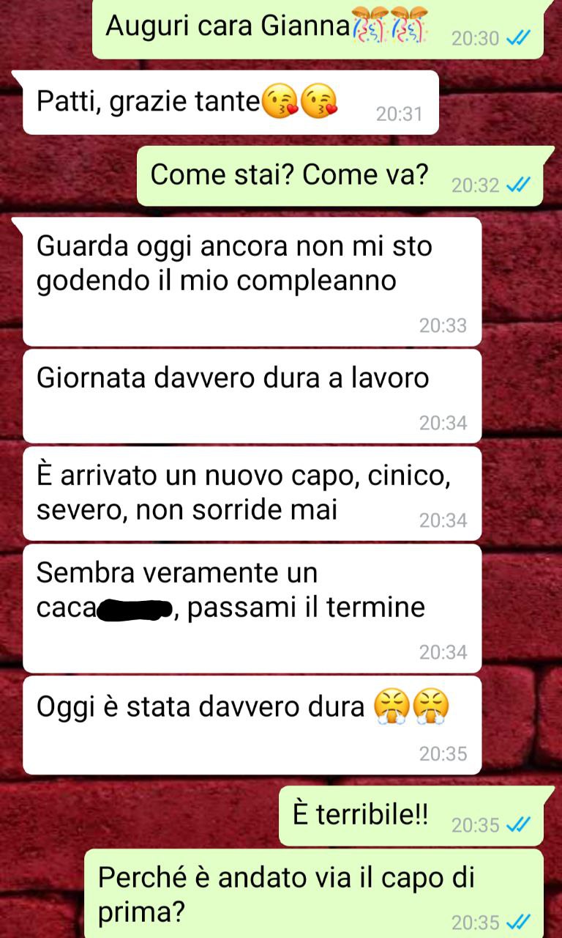Tap the read ticks on 'È terribile!!'

coord(518,825)
